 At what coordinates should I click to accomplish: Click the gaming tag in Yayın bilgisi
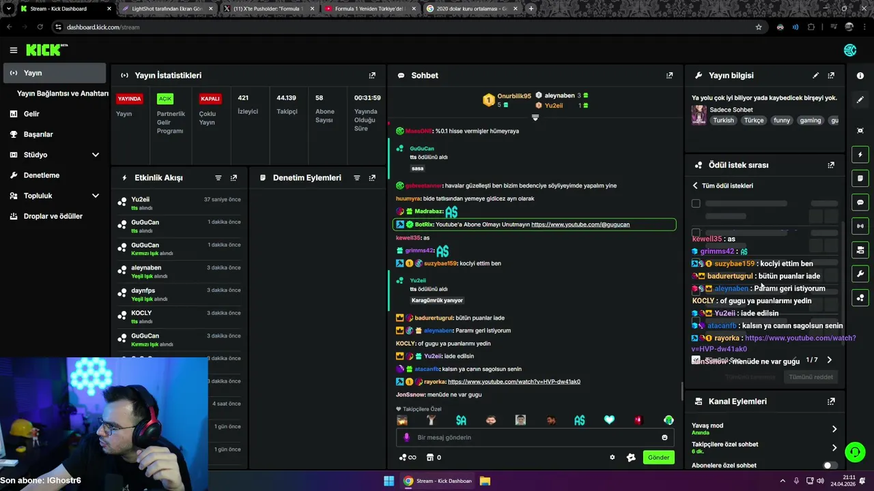click(810, 120)
